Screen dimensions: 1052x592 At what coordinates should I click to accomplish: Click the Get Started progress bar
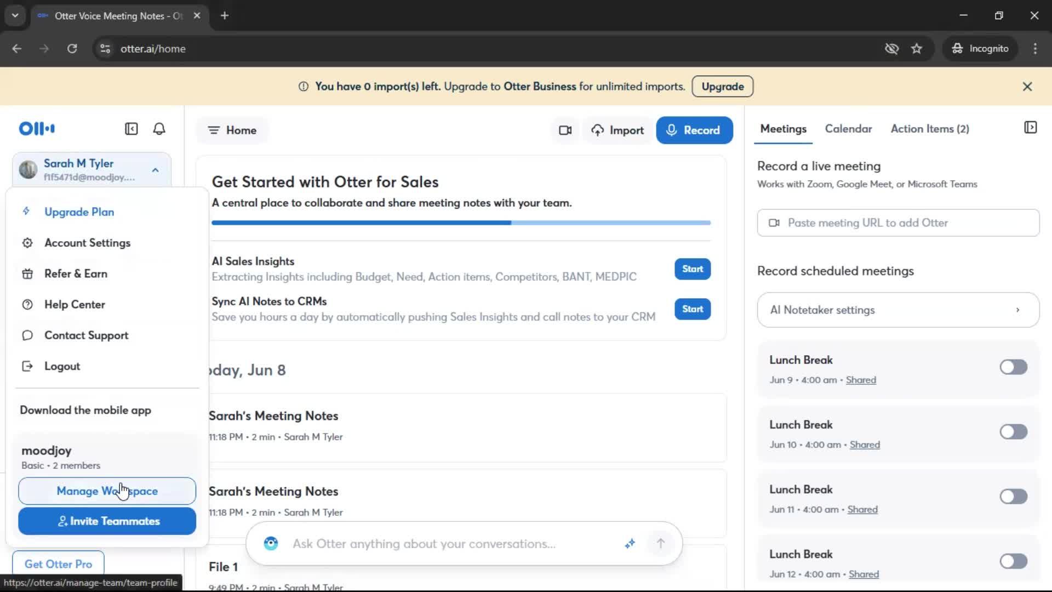(461, 223)
